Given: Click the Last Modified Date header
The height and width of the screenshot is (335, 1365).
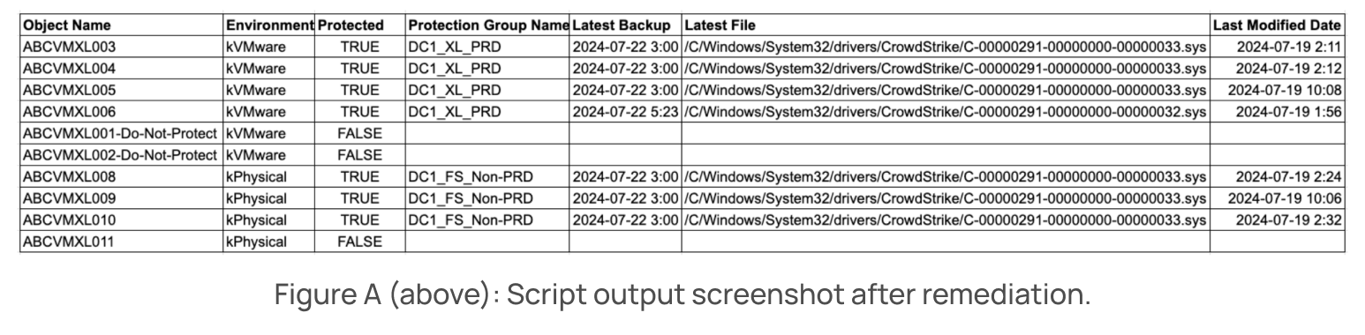Looking at the screenshot, I should click(1277, 26).
